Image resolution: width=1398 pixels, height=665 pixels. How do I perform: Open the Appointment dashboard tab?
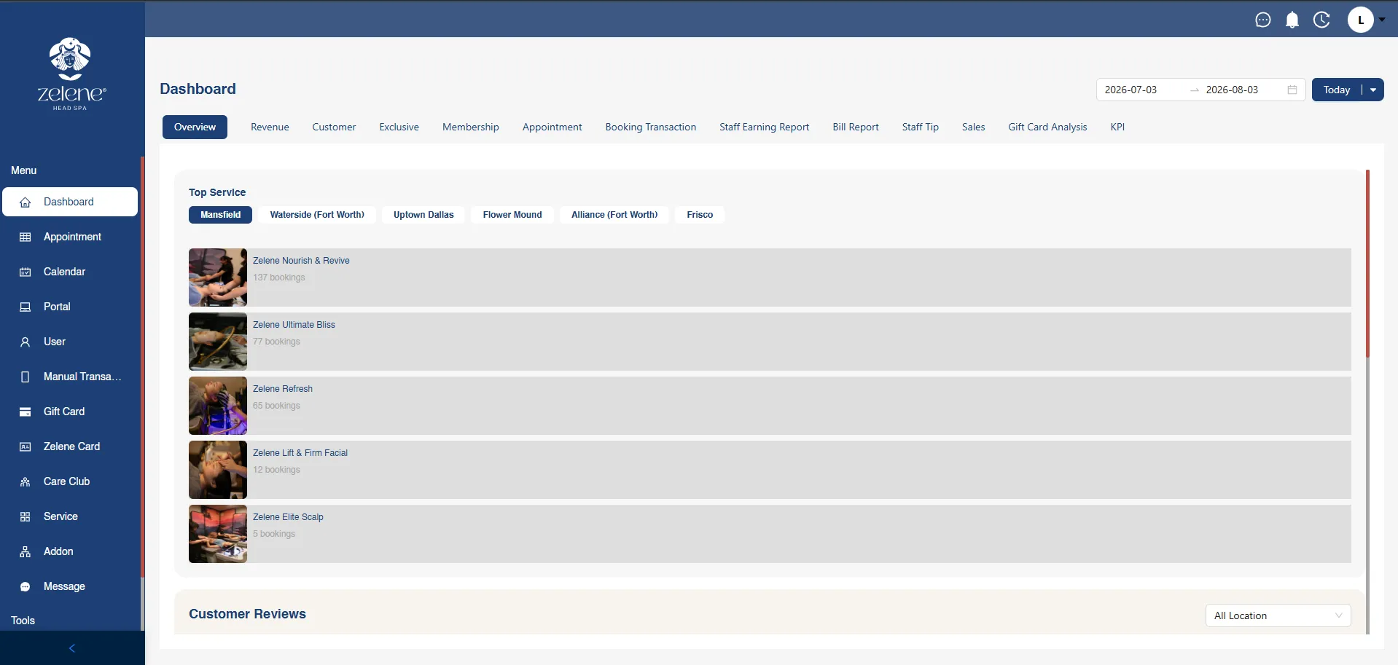pos(552,127)
